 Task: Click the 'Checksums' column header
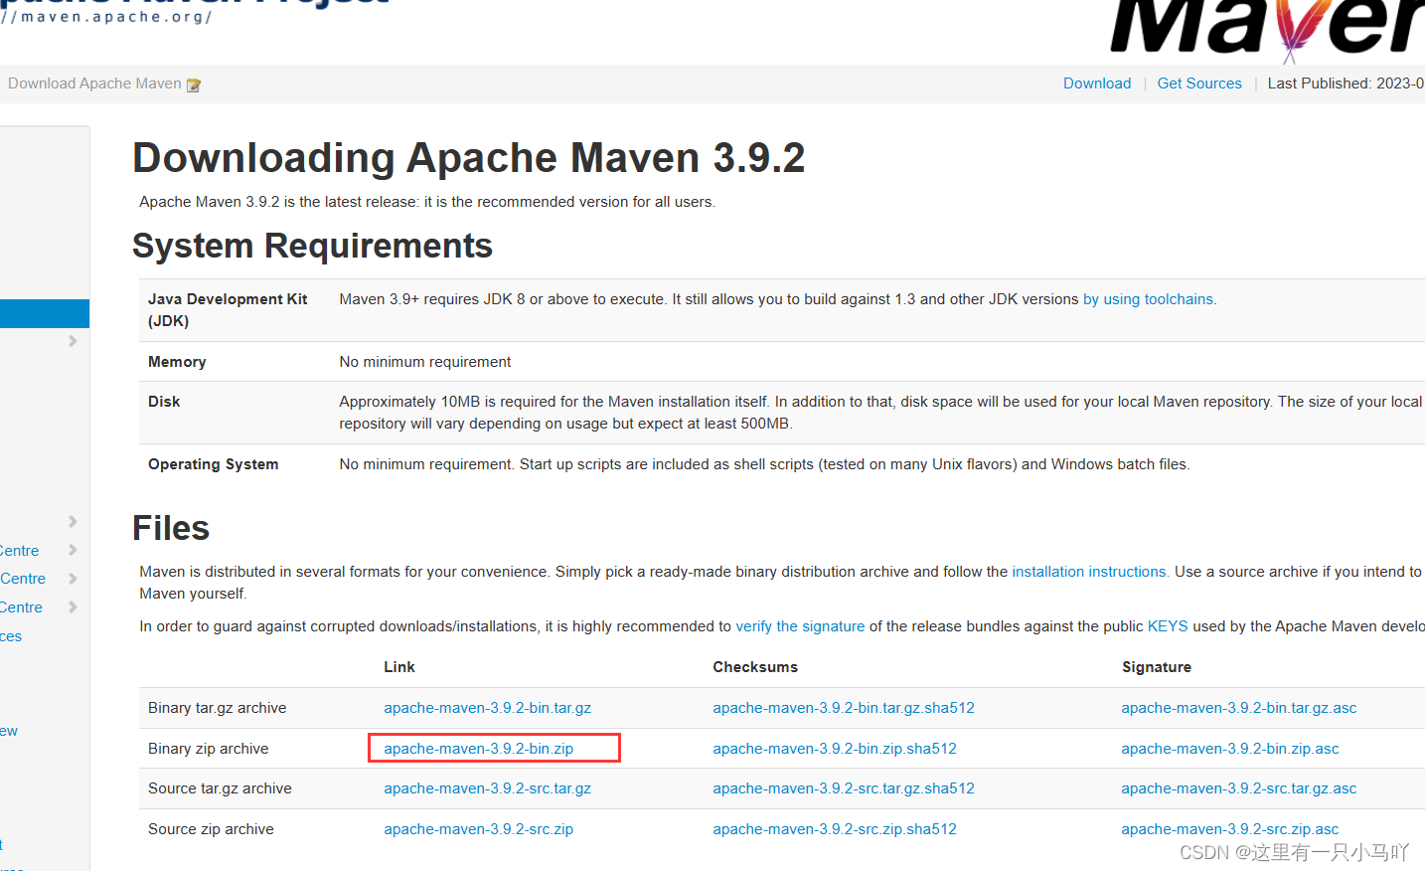(x=755, y=667)
